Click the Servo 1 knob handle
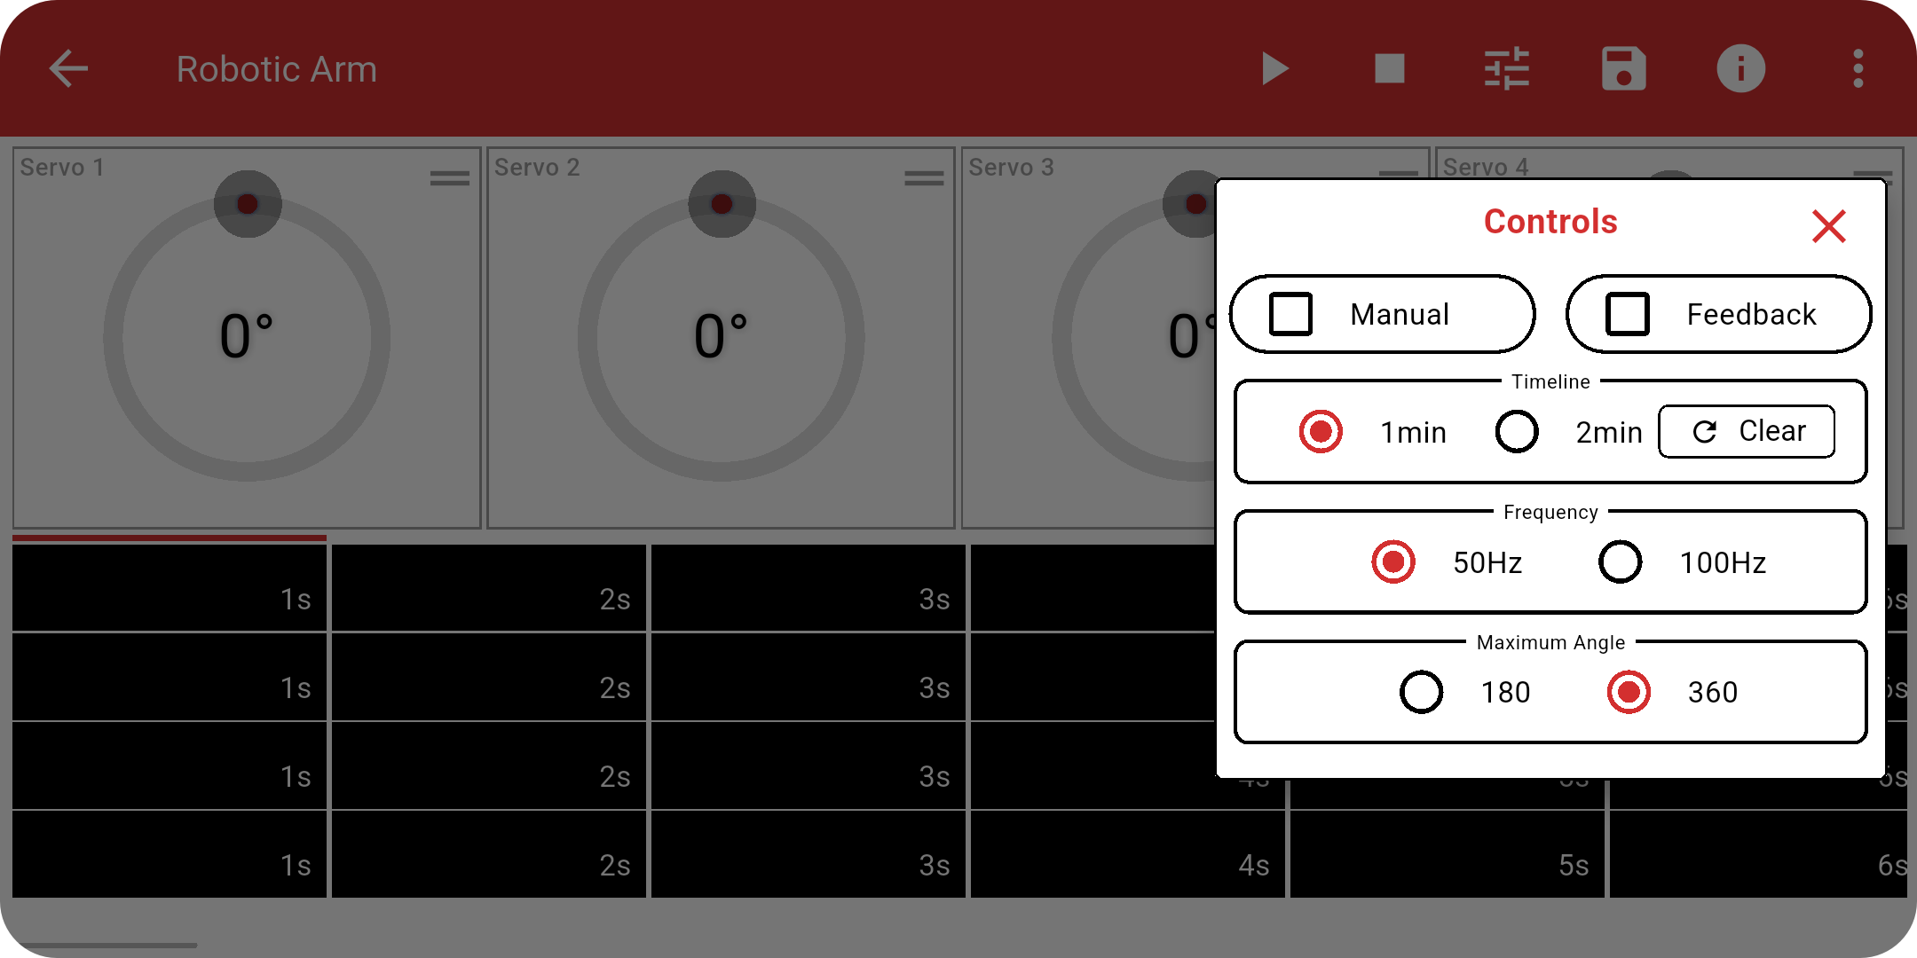The width and height of the screenshot is (1917, 958). pos(248,204)
